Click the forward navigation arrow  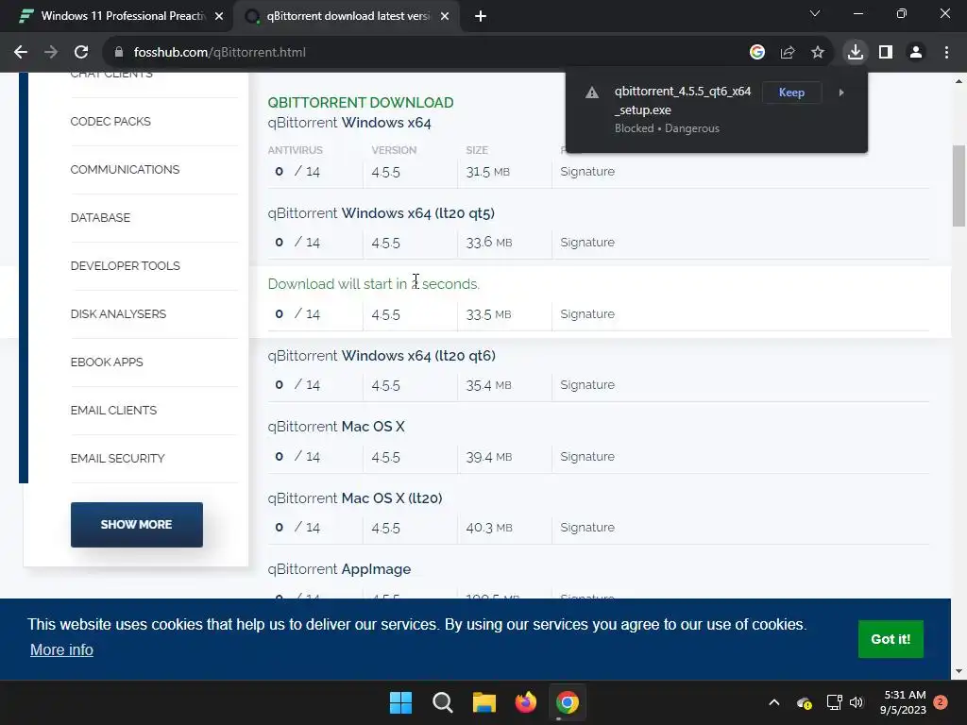click(51, 53)
